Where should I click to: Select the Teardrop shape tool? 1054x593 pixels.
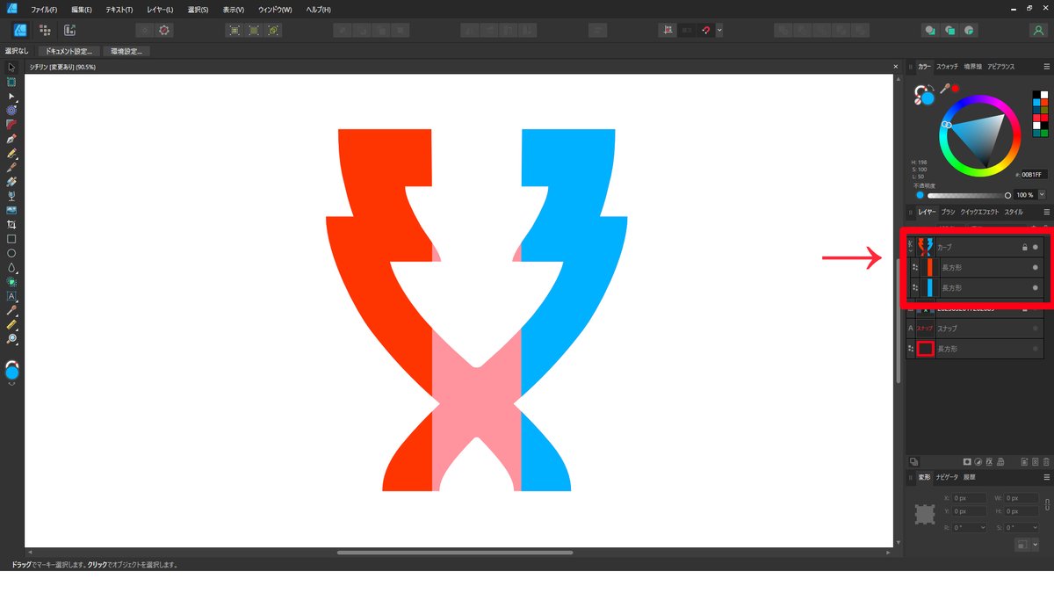pos(11,267)
